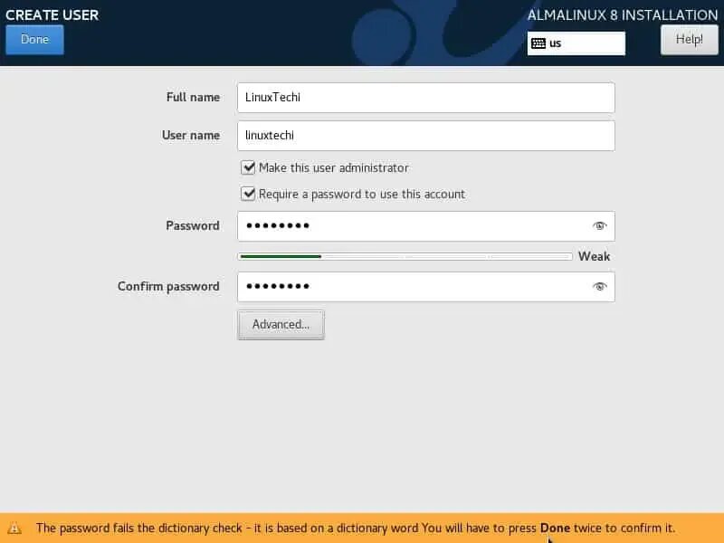The width and height of the screenshot is (724, 543).
Task: Reveal confirm password with its eye icon
Action: [599, 287]
